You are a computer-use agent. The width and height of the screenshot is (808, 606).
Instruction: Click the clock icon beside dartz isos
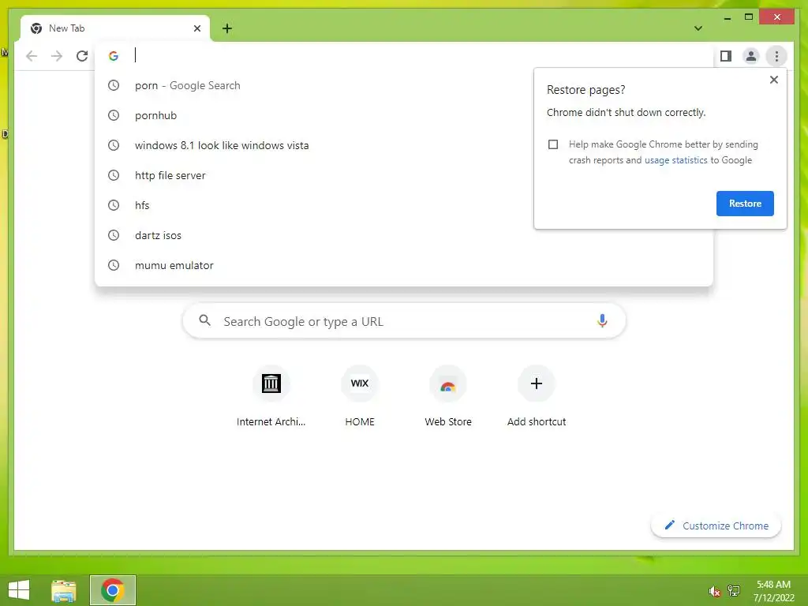(114, 235)
